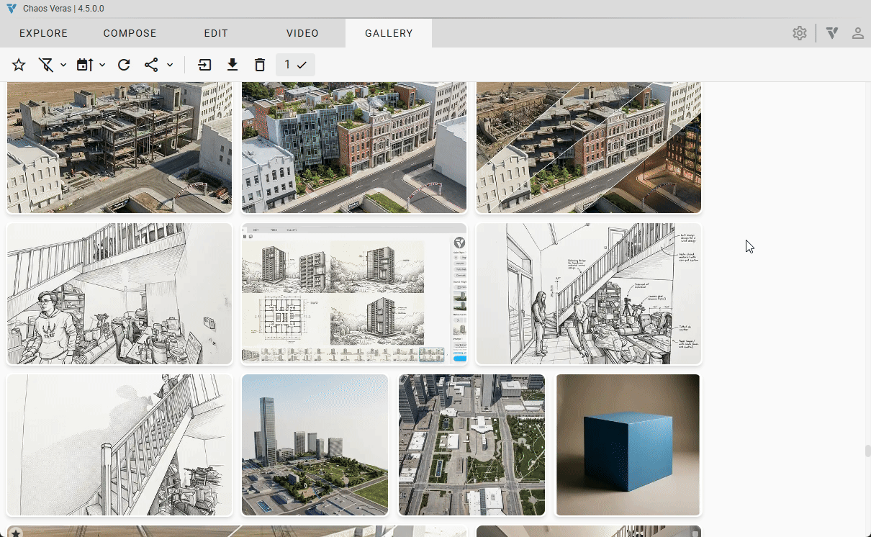The width and height of the screenshot is (871, 537).
Task: Switch to the COMPOSE tab
Action: click(130, 33)
